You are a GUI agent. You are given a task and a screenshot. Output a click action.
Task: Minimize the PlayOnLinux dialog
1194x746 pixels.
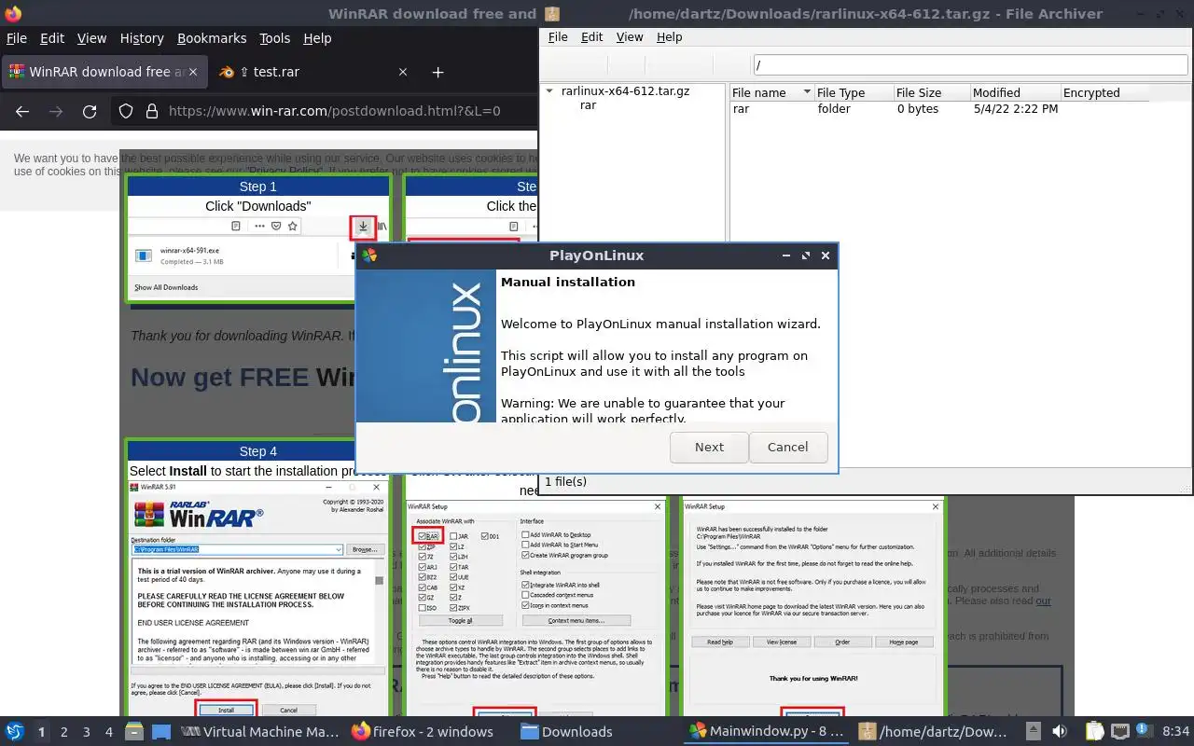tap(786, 256)
